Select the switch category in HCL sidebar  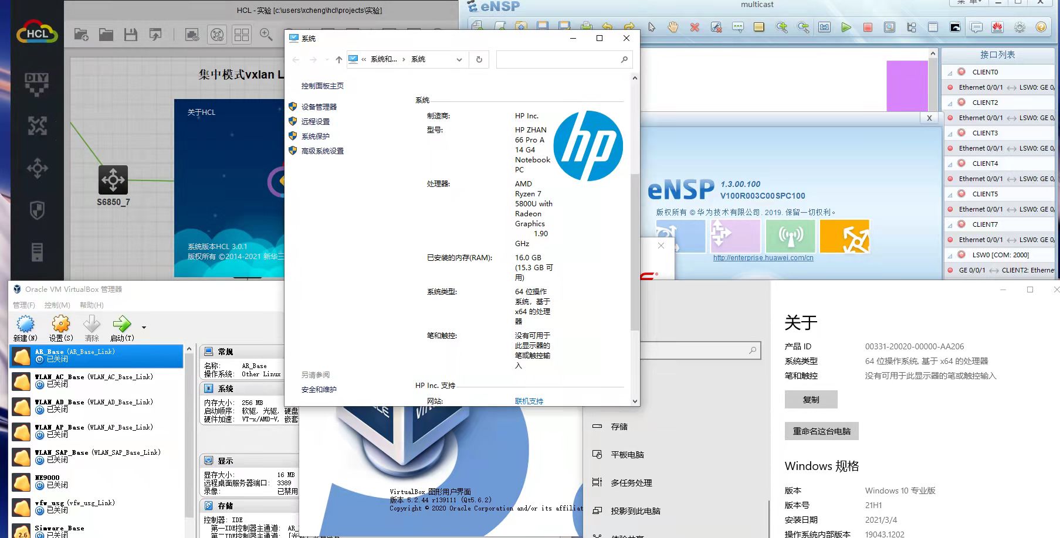pyautogui.click(x=37, y=168)
